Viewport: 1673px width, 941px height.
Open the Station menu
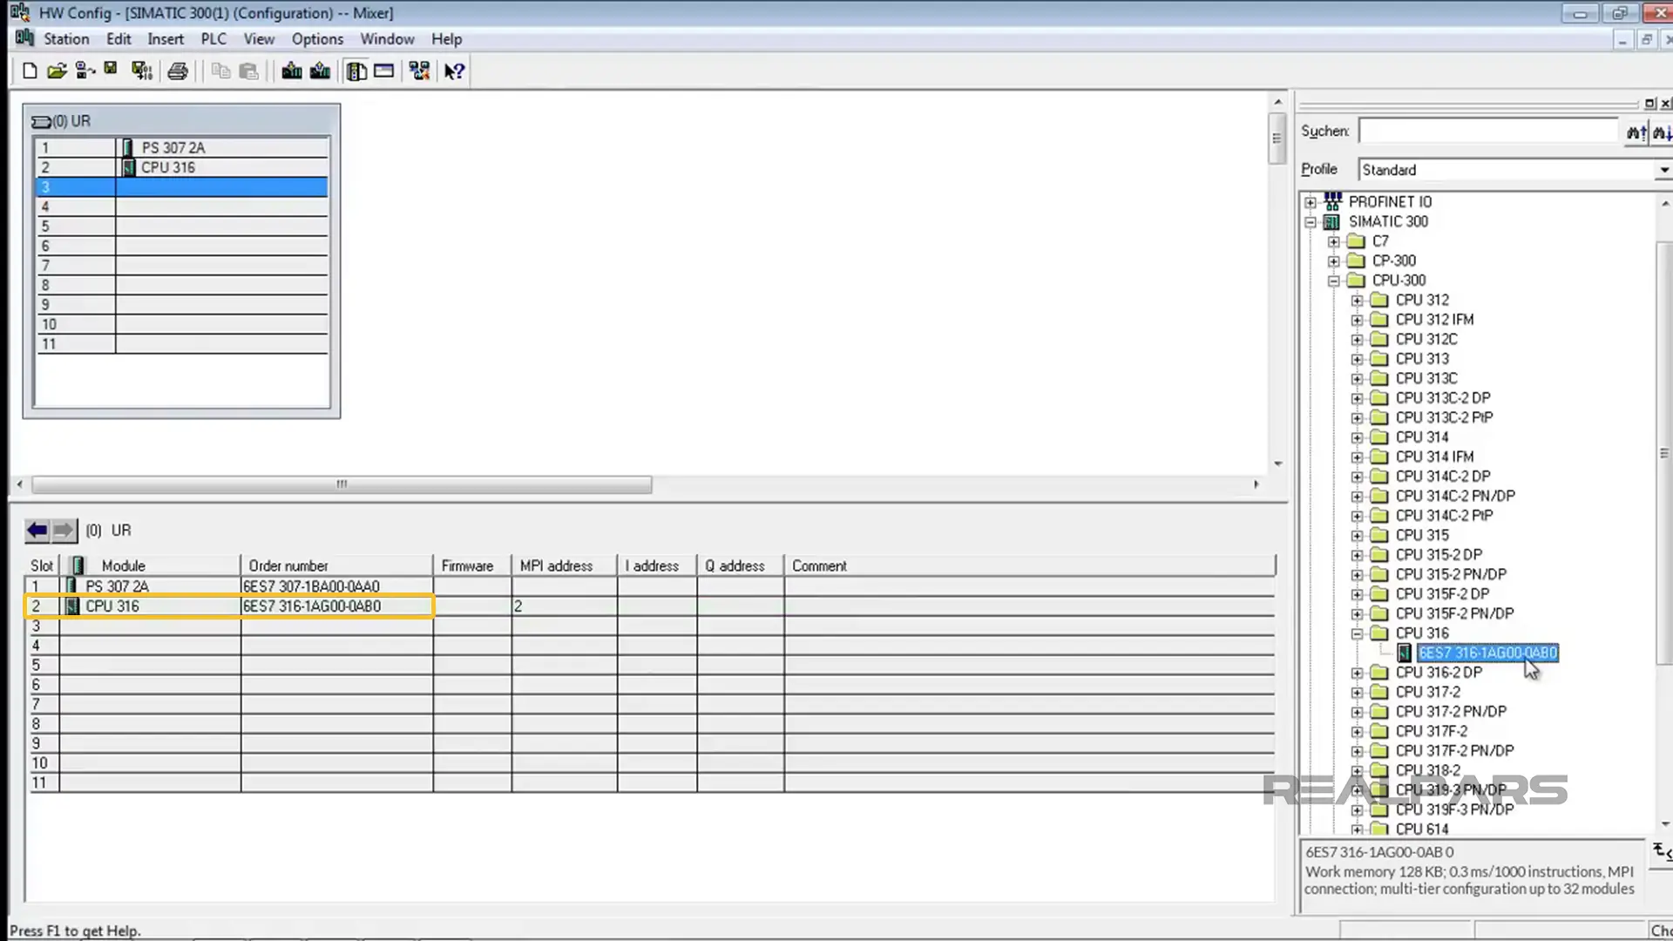(x=65, y=38)
